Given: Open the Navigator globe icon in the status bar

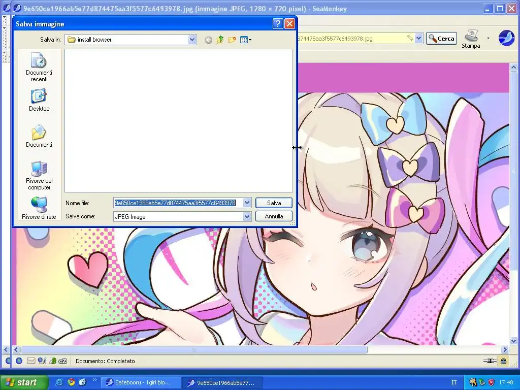Looking at the screenshot, I should click(19, 361).
